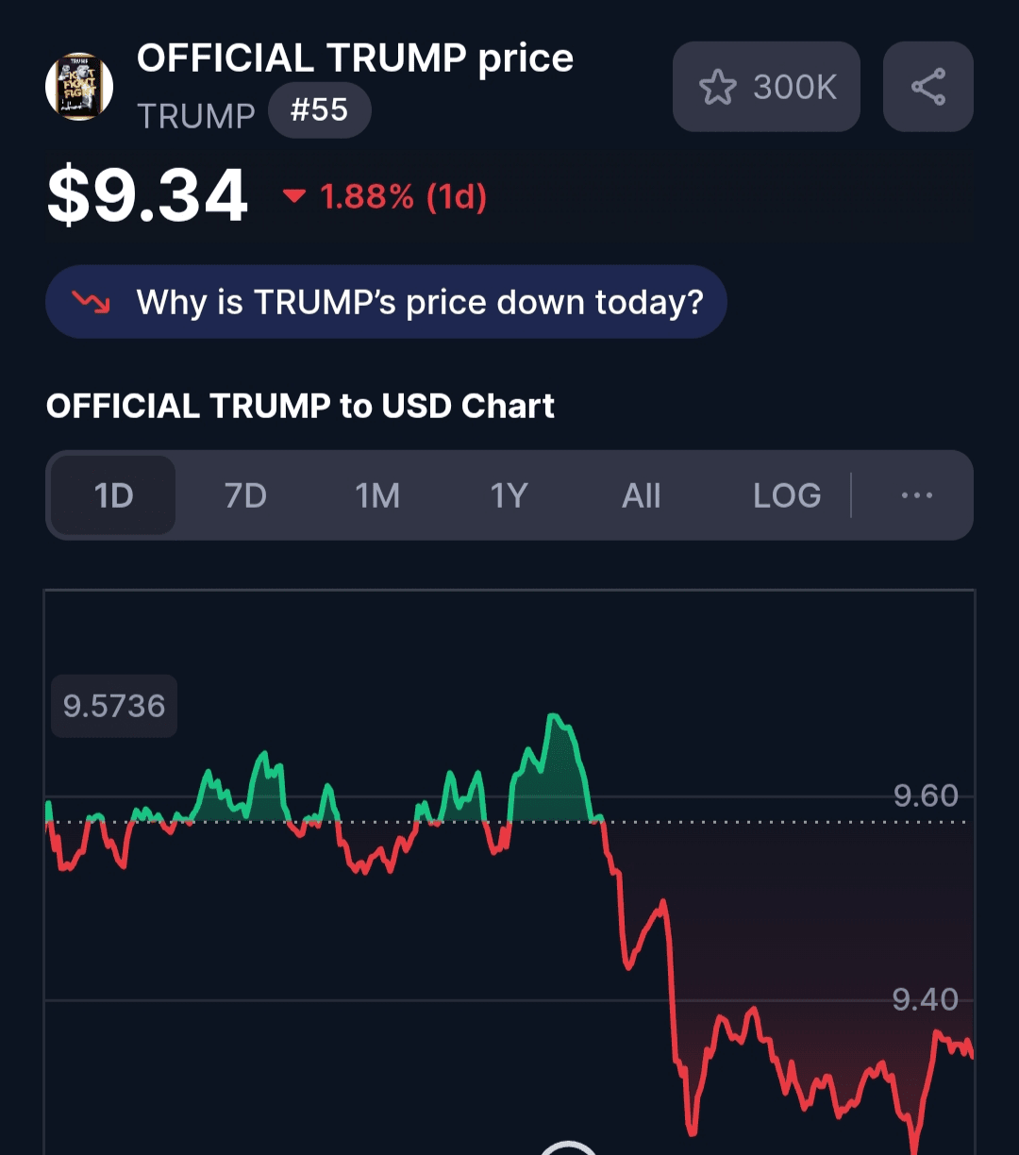The image size is (1019, 1155).
Task: Show the 1M chart range
Action: [377, 495]
